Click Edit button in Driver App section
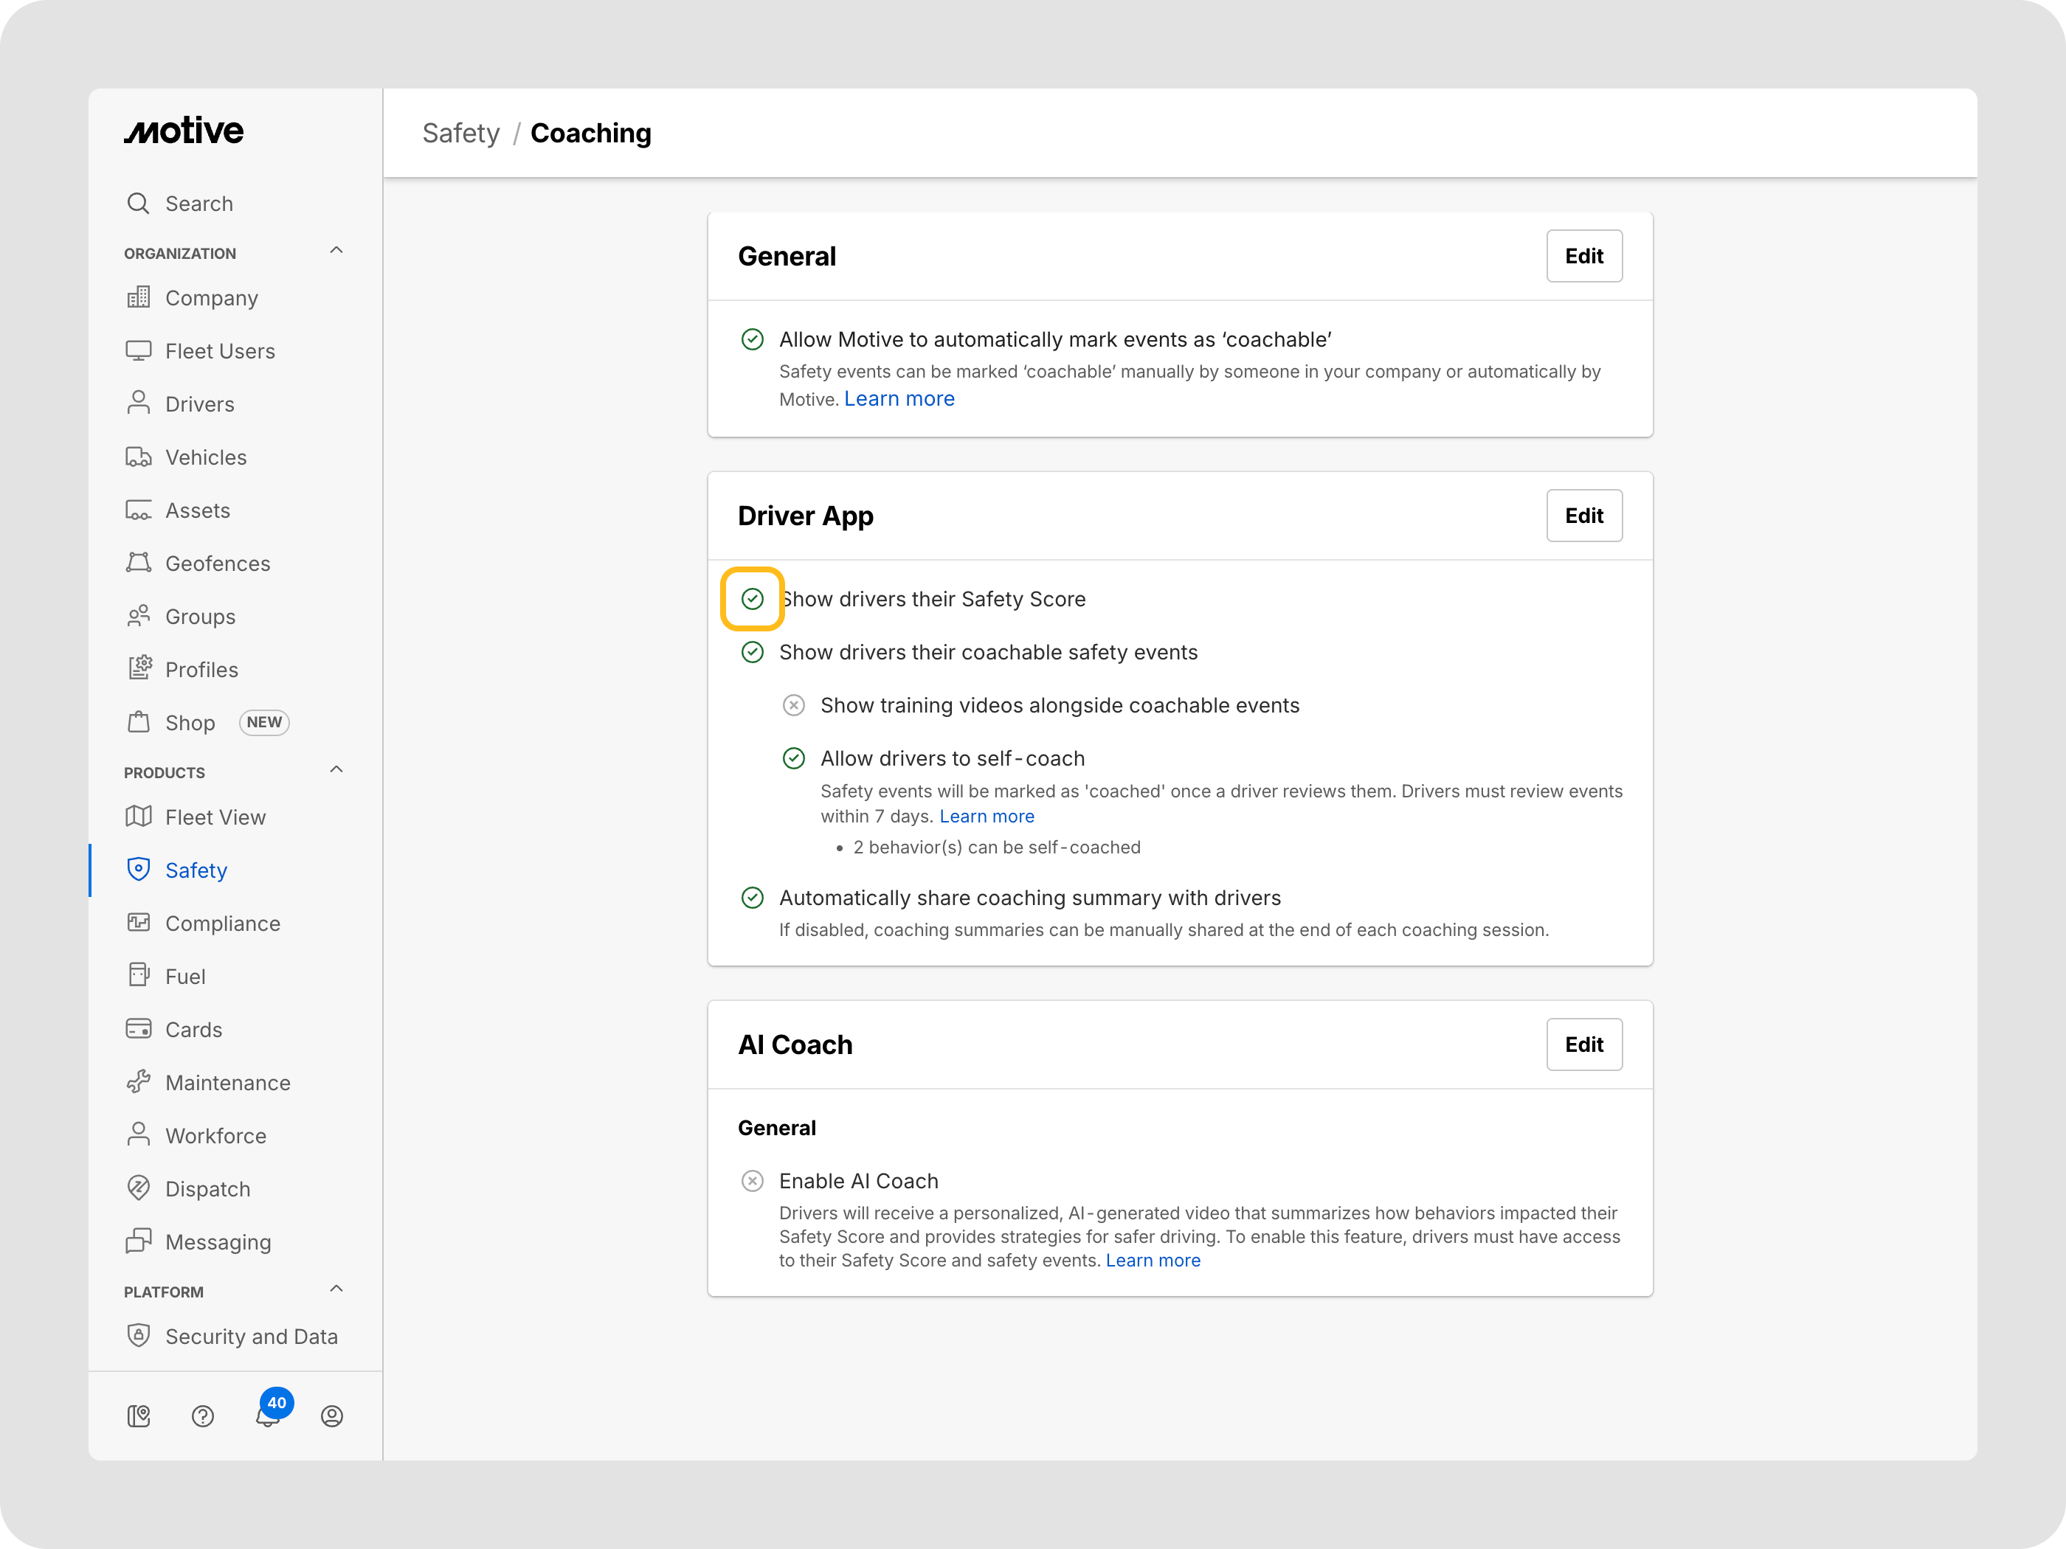 coord(1583,516)
